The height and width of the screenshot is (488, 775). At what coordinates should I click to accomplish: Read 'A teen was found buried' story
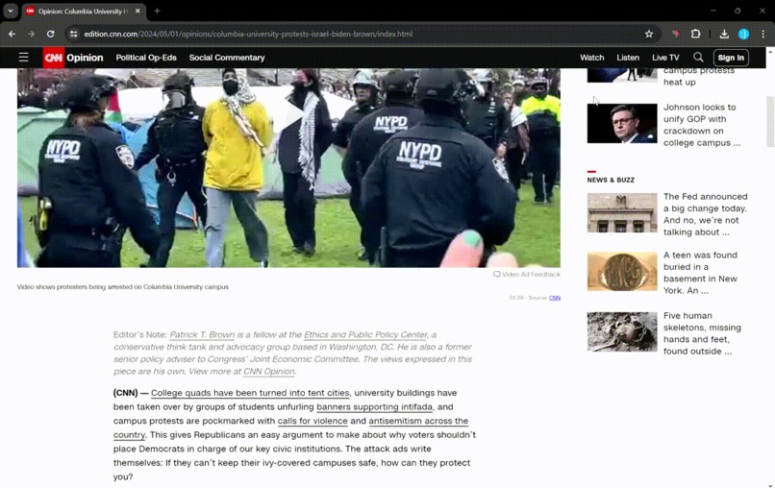pyautogui.click(x=700, y=273)
